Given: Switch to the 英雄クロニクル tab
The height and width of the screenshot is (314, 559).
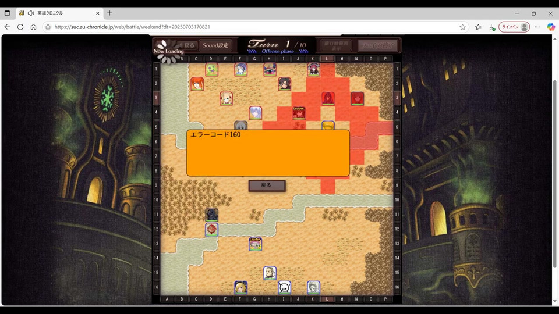Looking at the screenshot, I should point(59,13).
